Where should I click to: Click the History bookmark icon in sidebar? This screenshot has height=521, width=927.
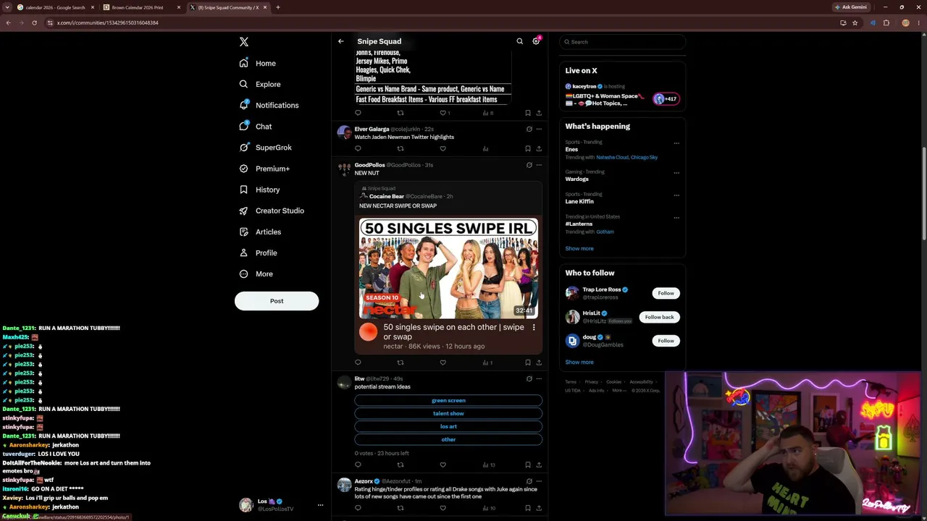click(243, 190)
